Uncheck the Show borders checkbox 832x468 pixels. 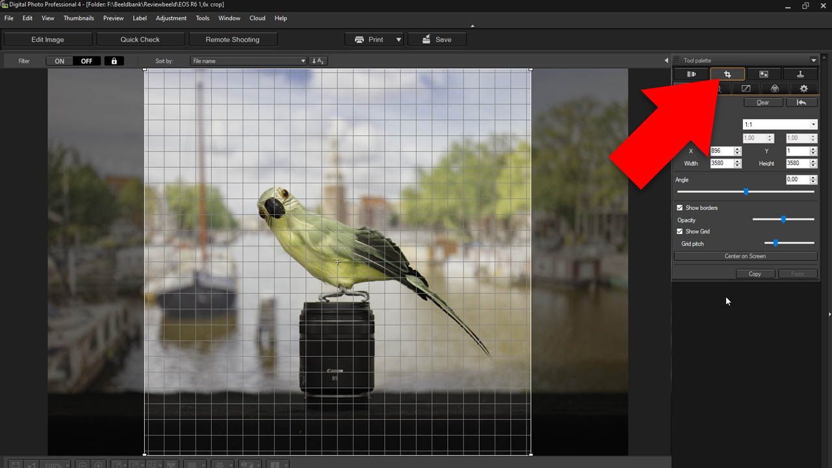pyautogui.click(x=680, y=208)
